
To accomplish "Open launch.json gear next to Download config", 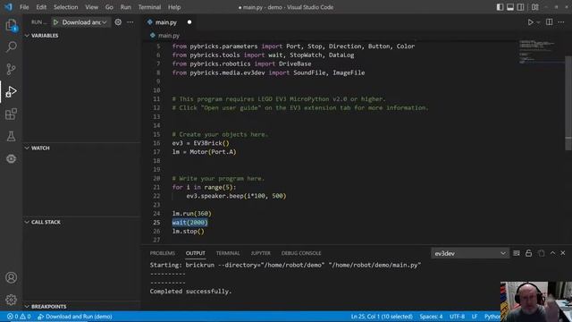I will (x=118, y=22).
